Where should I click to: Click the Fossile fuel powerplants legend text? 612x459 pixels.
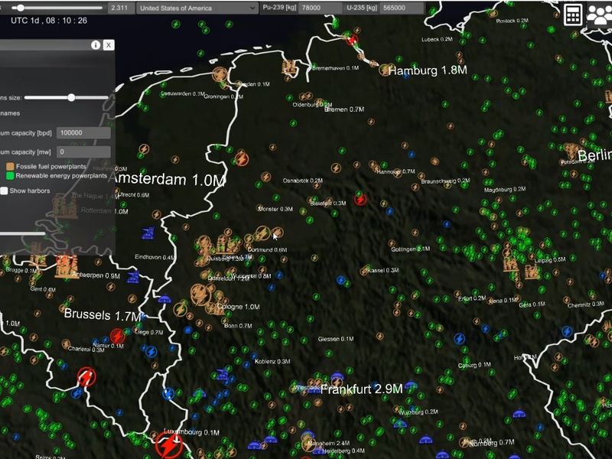pyautogui.click(x=50, y=167)
